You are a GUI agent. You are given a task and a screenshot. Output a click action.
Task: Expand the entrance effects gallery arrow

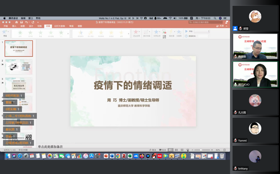(68, 34)
